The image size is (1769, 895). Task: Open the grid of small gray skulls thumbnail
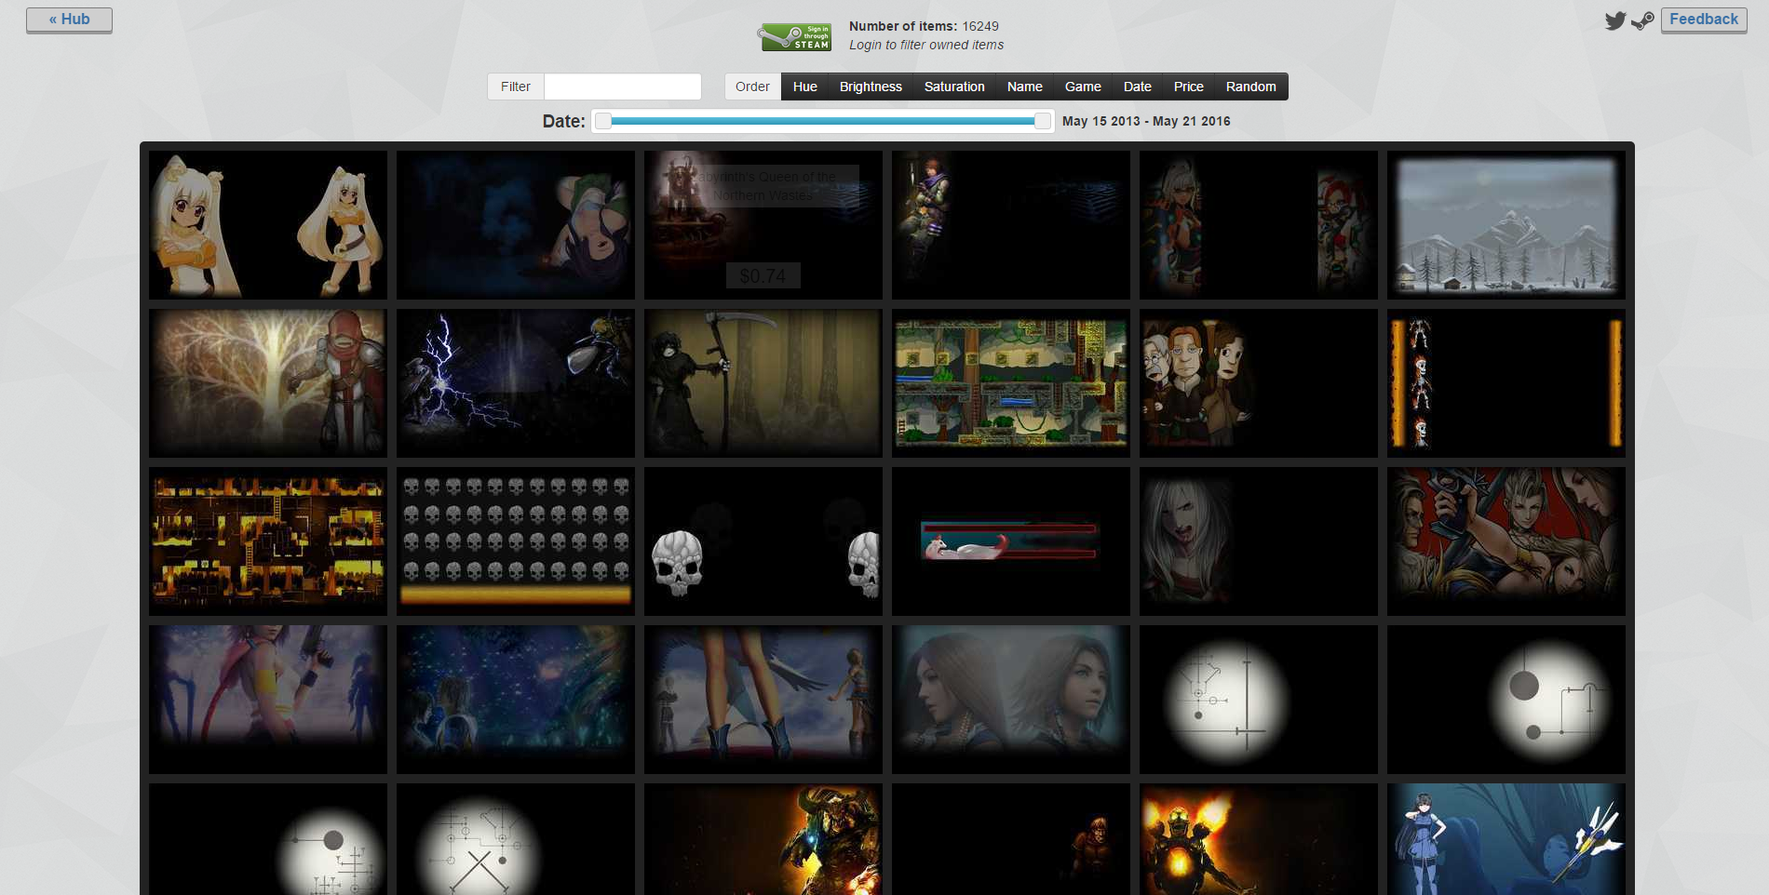pyautogui.click(x=516, y=541)
